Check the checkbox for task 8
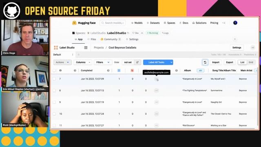261x147 pixels. pos(54,91)
